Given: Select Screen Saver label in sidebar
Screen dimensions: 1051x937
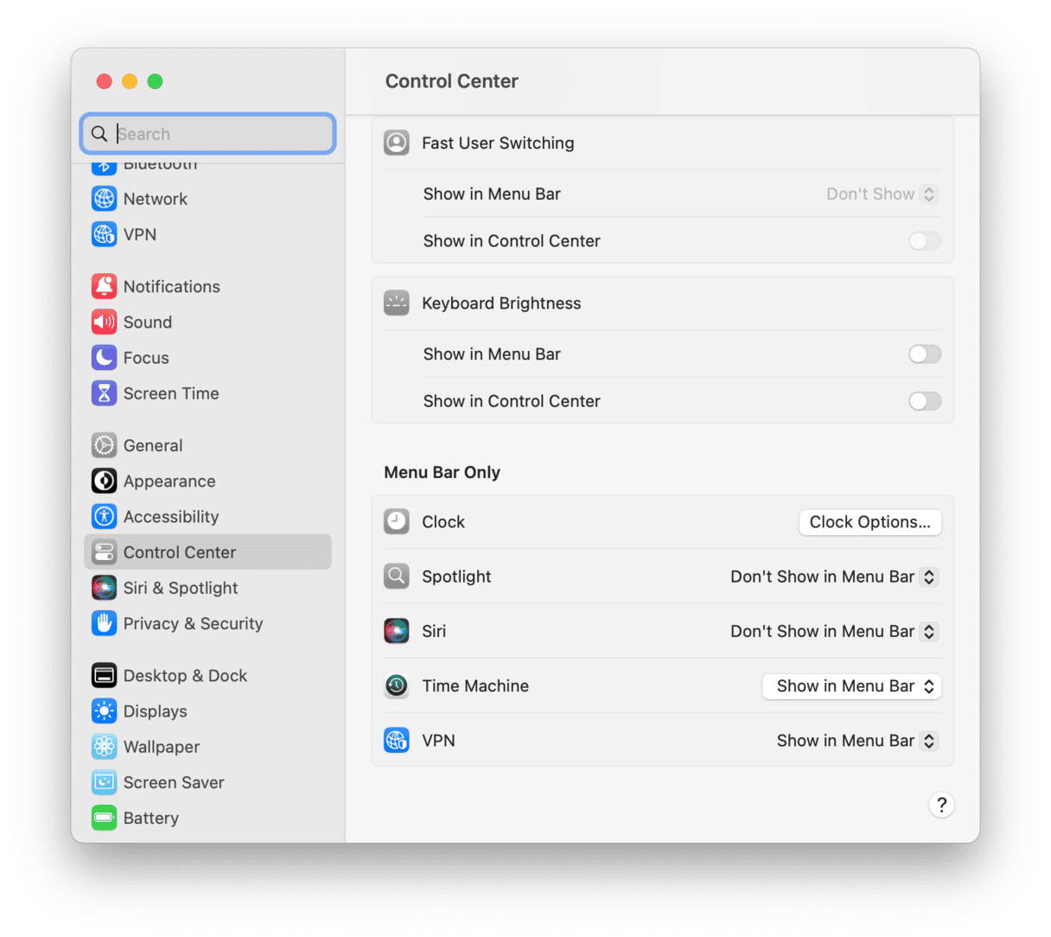Looking at the screenshot, I should 174,782.
